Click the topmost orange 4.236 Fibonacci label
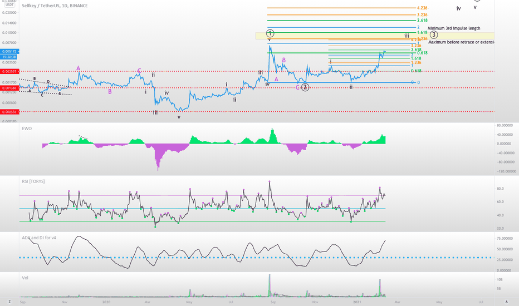This screenshot has width=519, height=306. coord(422,8)
